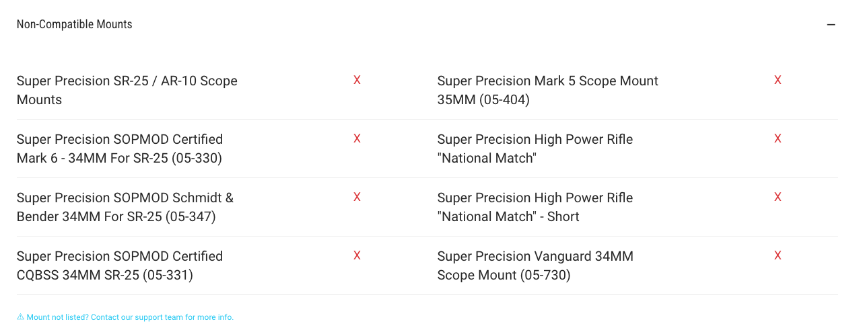
Task: Click the warning triangle icon near support note
Action: [20, 317]
